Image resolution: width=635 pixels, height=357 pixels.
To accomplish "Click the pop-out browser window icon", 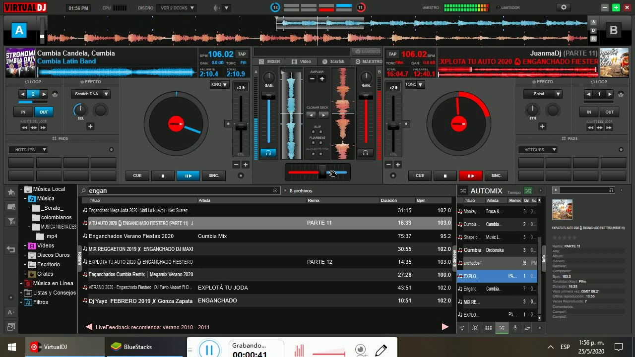I will point(11,327).
